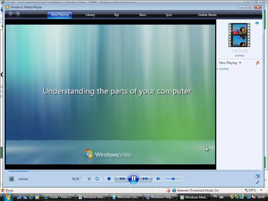Turn shuffle on
268x201 pixels.
[89, 179]
